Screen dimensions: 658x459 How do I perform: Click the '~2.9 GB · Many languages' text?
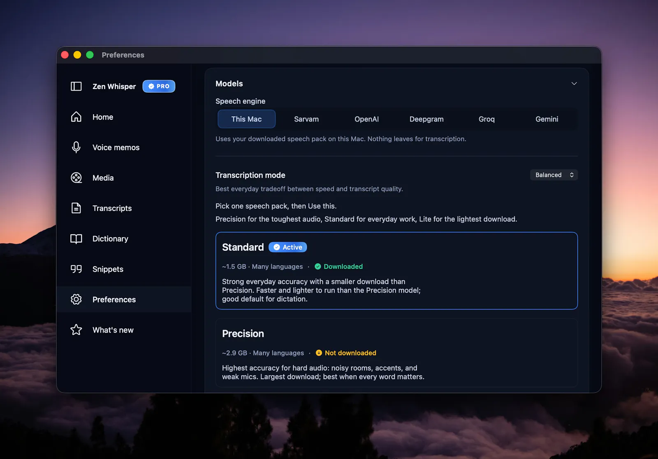point(263,353)
